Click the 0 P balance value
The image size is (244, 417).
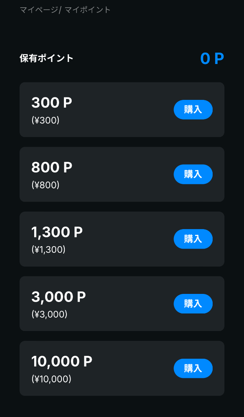point(212,59)
